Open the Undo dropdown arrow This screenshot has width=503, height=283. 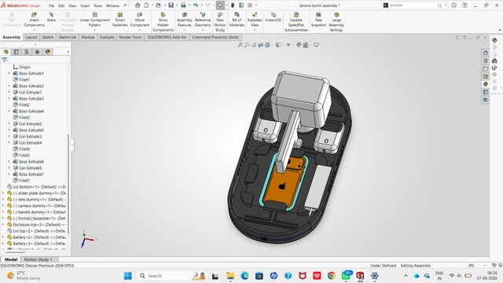tap(201, 6)
